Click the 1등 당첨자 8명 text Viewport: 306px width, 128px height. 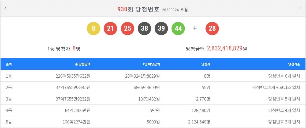click(64, 49)
